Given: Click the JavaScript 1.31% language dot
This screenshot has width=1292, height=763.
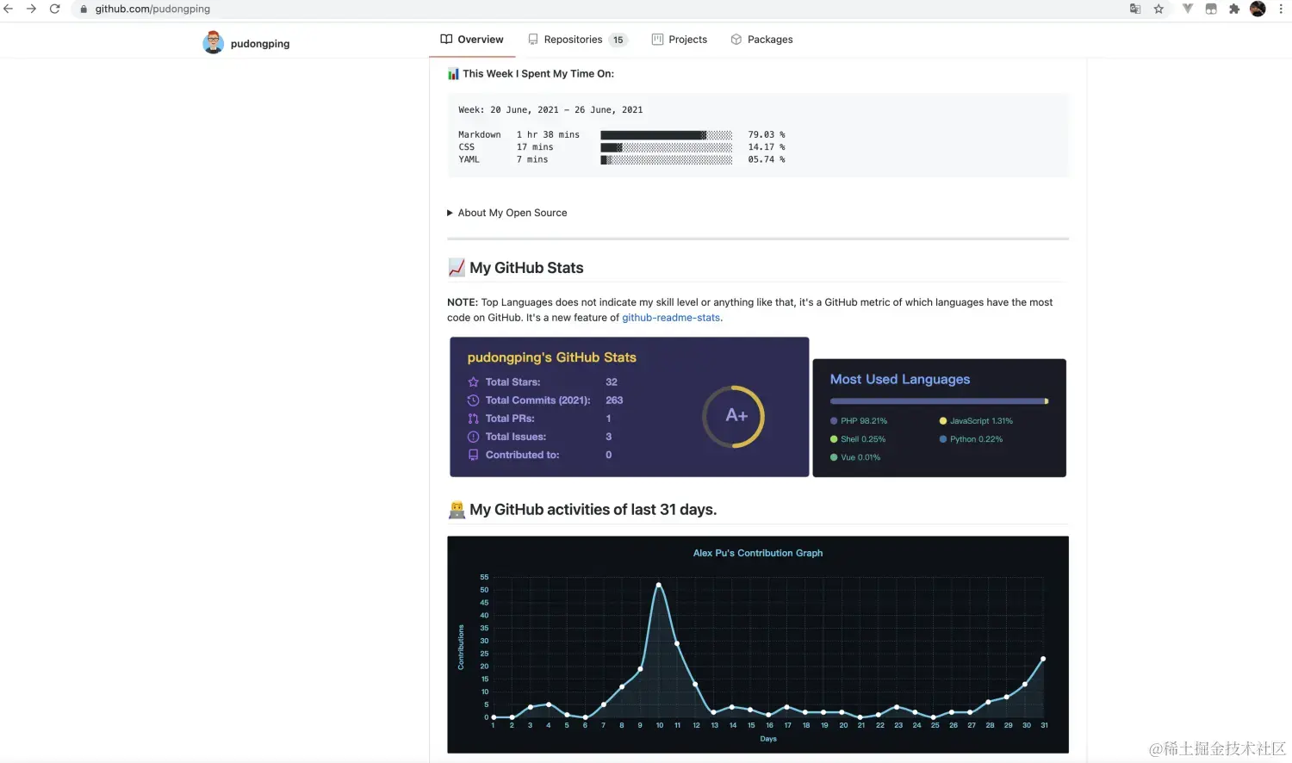Looking at the screenshot, I should (x=943, y=421).
